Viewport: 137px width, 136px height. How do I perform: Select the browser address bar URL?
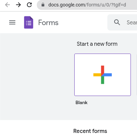click(87, 5)
